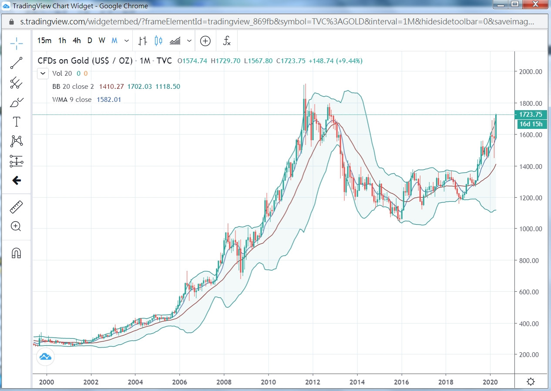551x391 pixels.
Task: Expand the time interval dropdown
Action: tap(127, 41)
